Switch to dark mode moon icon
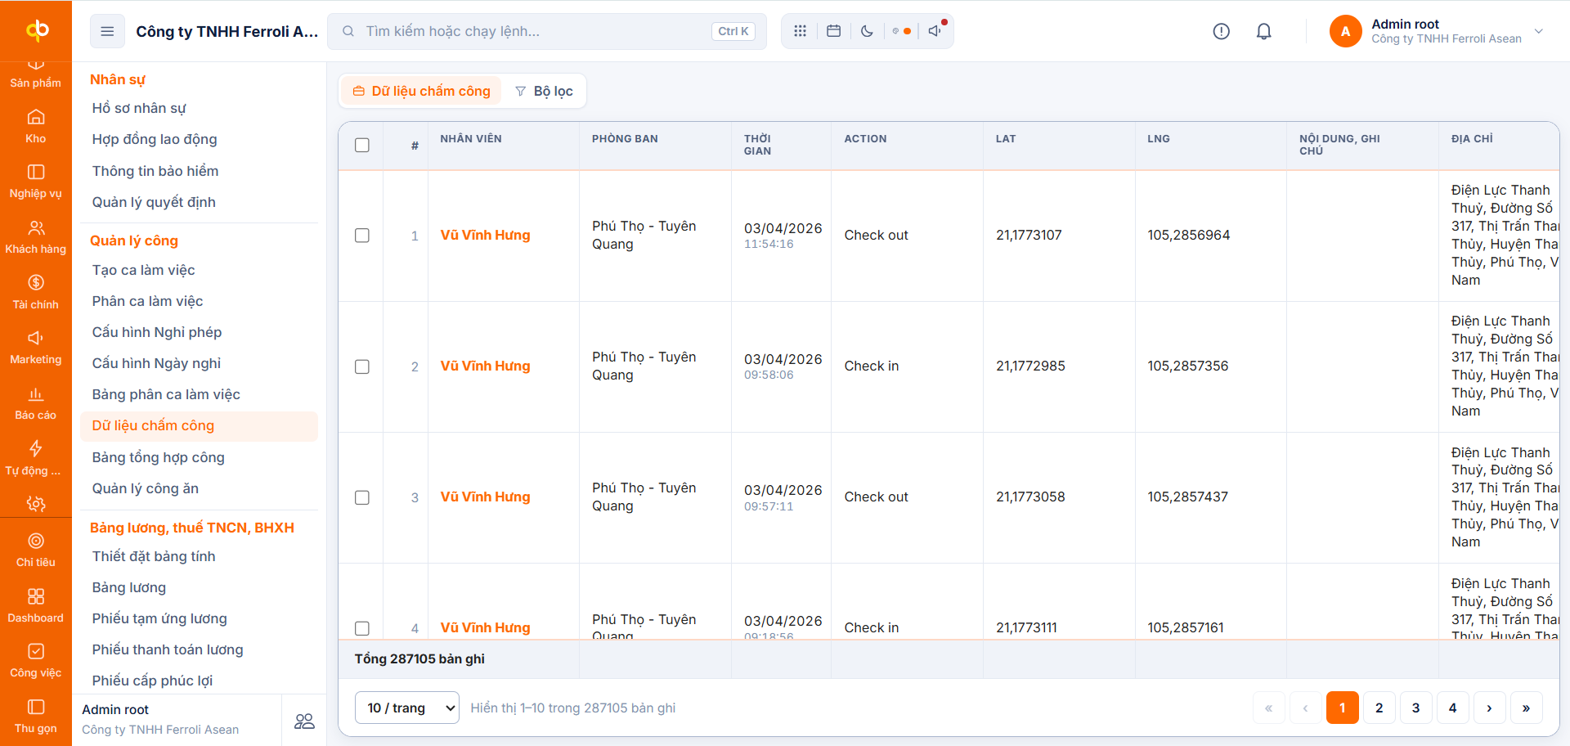Viewport: 1570px width, 746px height. 867,31
